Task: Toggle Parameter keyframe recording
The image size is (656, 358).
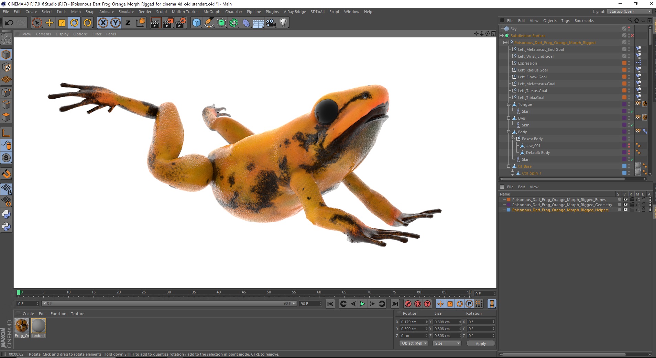Action: (469, 304)
